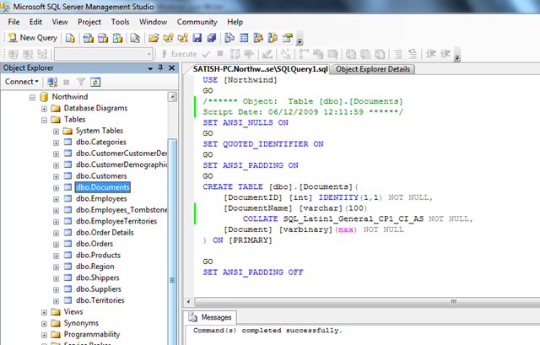Click the Open File folder icon
This screenshot has width=540, height=345.
point(154,38)
